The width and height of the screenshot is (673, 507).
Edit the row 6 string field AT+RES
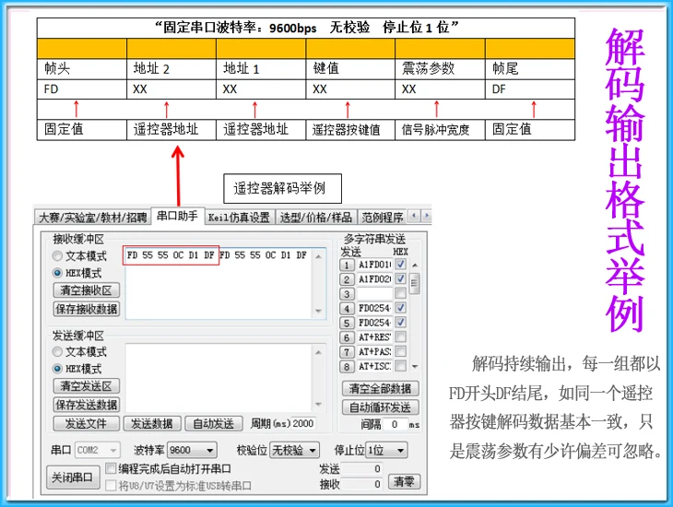click(x=374, y=337)
